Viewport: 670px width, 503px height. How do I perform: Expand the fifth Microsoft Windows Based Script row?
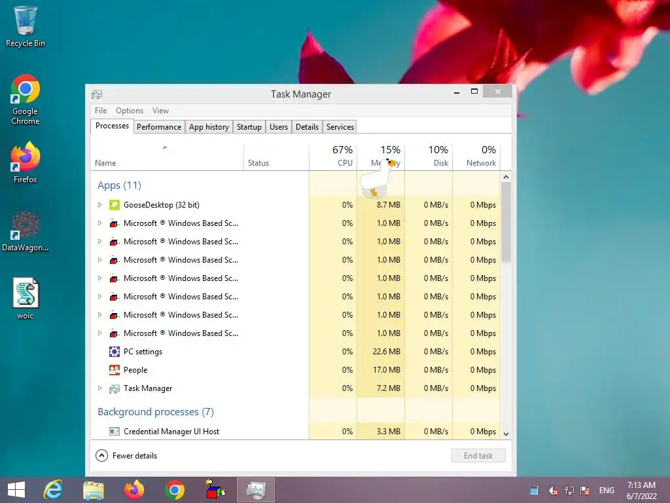(x=99, y=297)
